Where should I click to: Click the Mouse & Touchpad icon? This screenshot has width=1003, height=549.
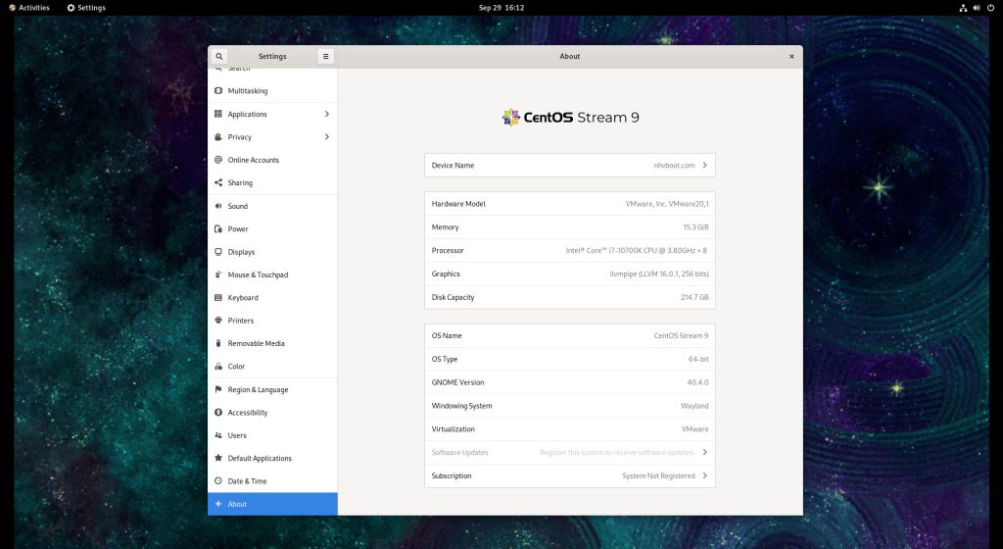pyautogui.click(x=218, y=274)
